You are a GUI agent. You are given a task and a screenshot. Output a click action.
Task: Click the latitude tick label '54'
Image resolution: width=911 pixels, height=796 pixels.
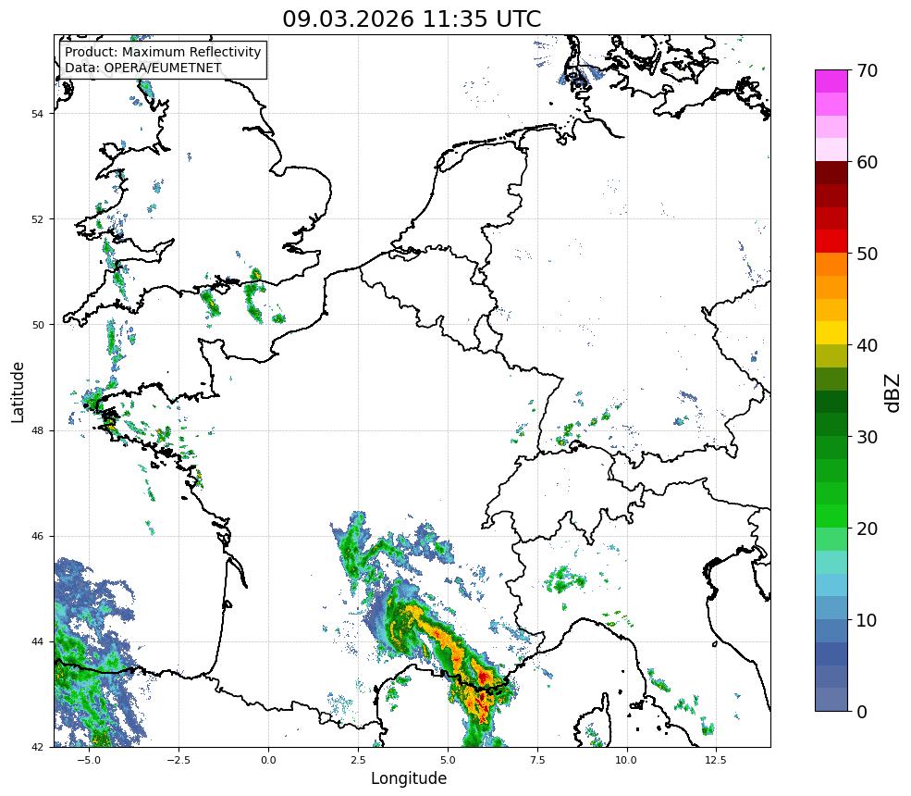click(37, 114)
